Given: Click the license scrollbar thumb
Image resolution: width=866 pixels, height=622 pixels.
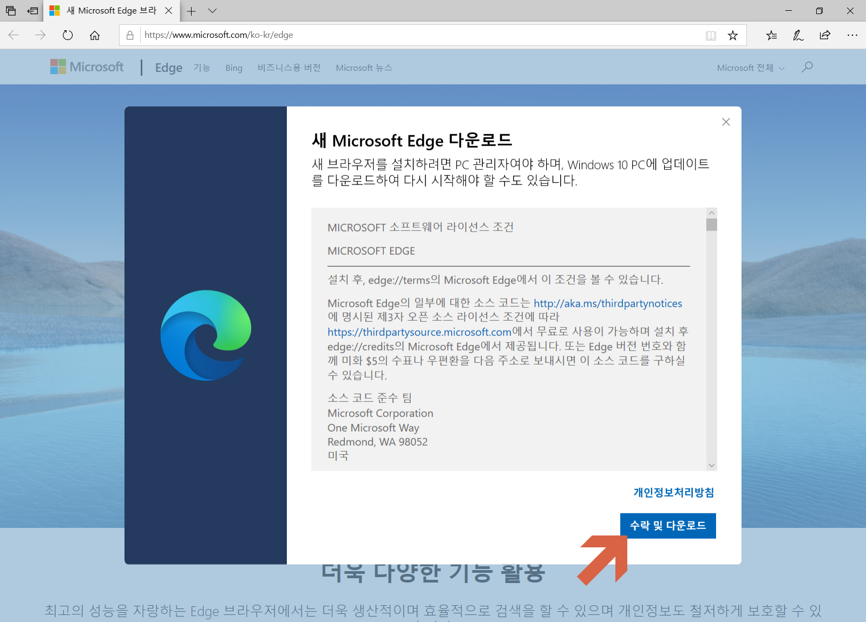Looking at the screenshot, I should pos(712,224).
